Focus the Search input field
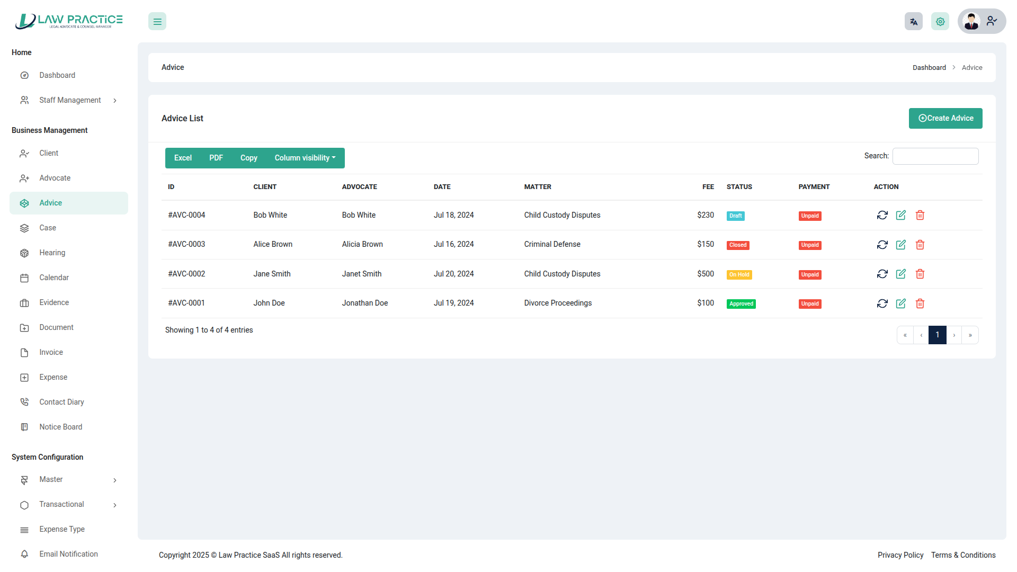Image resolution: width=1017 pixels, height=572 pixels. [935, 156]
